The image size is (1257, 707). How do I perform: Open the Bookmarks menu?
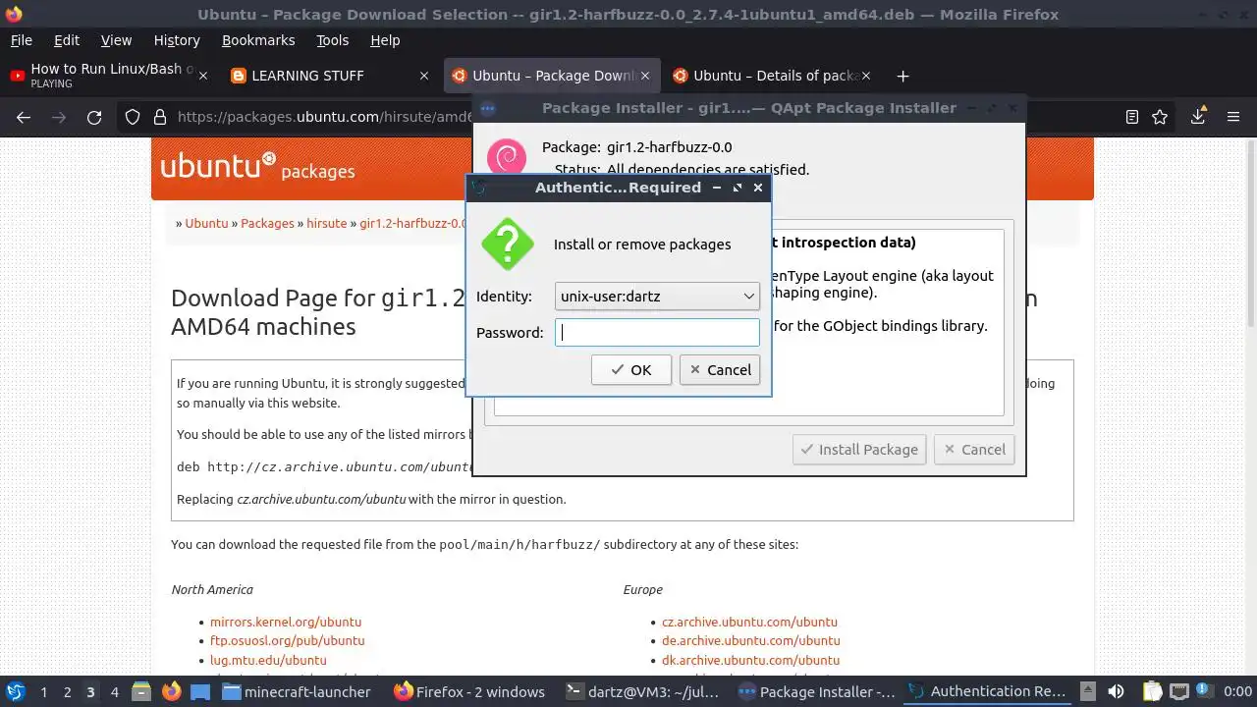coord(258,40)
